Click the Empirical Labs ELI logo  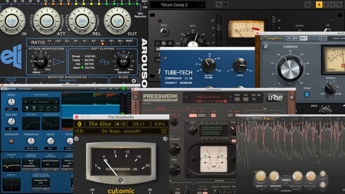(x=11, y=57)
